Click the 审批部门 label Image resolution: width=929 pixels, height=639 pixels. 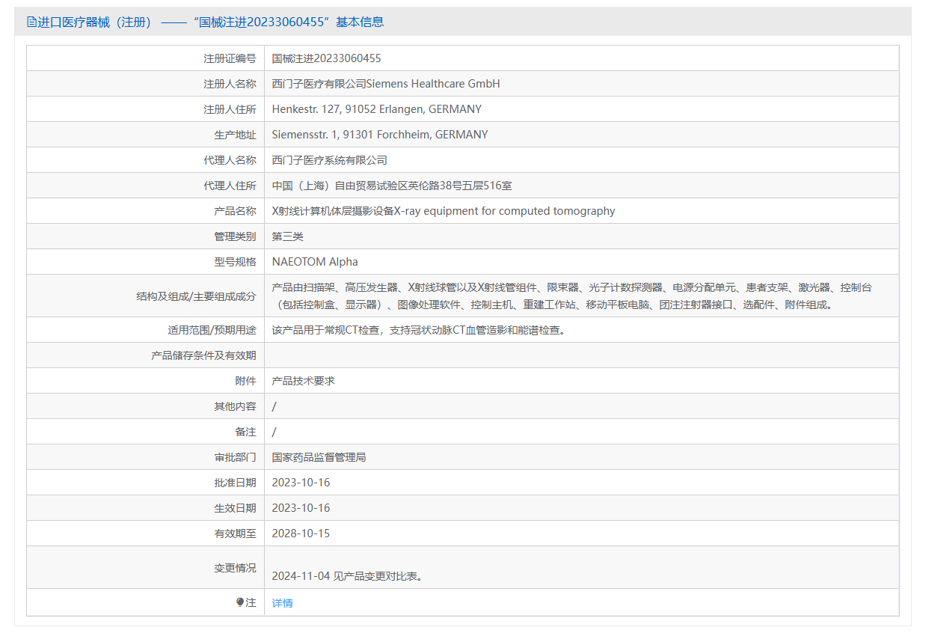point(235,457)
